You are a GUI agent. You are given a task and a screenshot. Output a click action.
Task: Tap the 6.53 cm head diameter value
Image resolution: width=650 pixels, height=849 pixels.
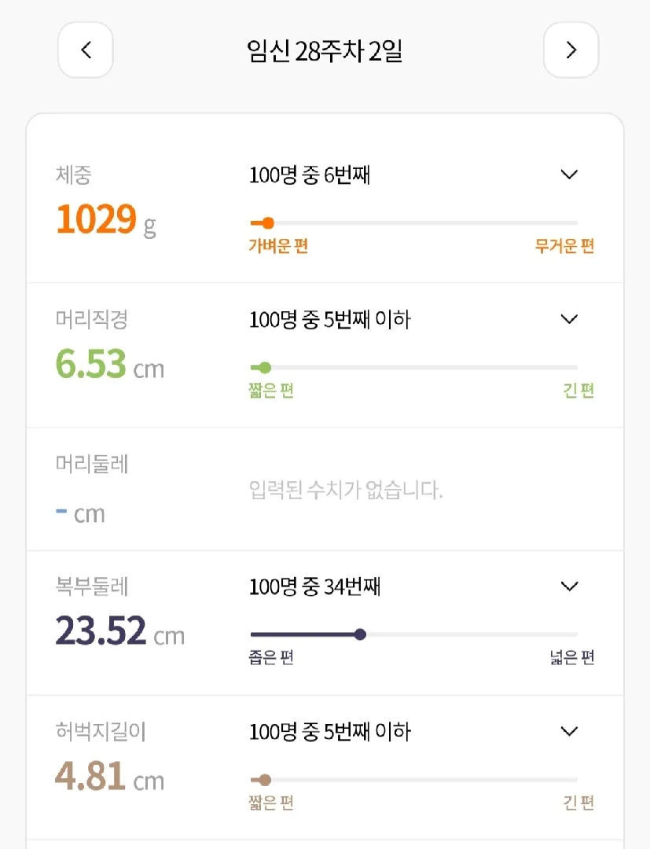point(110,364)
